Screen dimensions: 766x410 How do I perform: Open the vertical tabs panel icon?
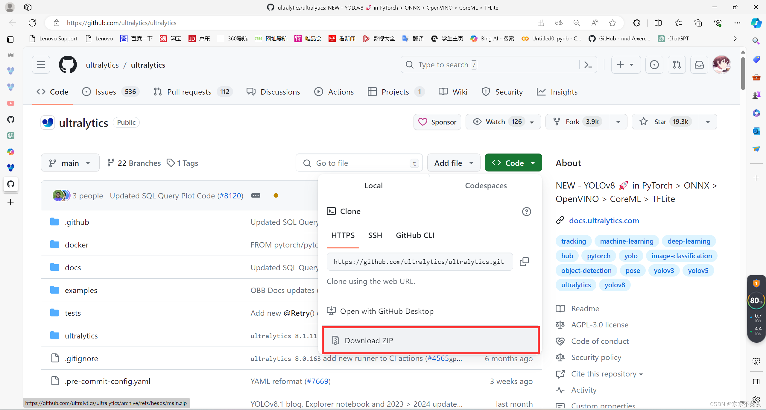pyautogui.click(x=10, y=39)
